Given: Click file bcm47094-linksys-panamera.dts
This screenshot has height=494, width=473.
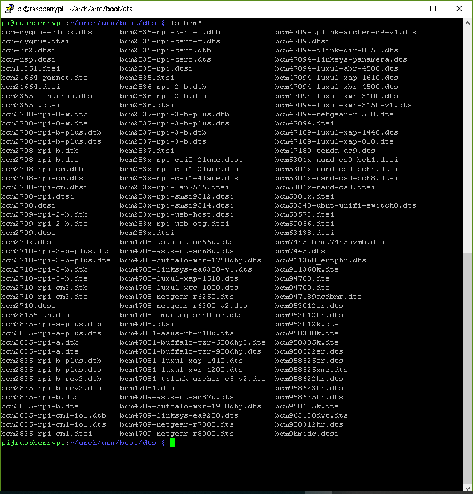Looking at the screenshot, I should pyautogui.click(x=341, y=59).
